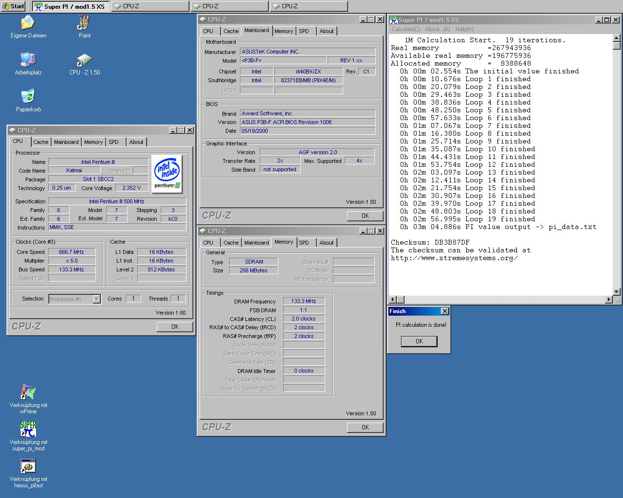Click OK in the Memory CPU-Z window
Viewport: 623px width, 498px height.
[365, 427]
